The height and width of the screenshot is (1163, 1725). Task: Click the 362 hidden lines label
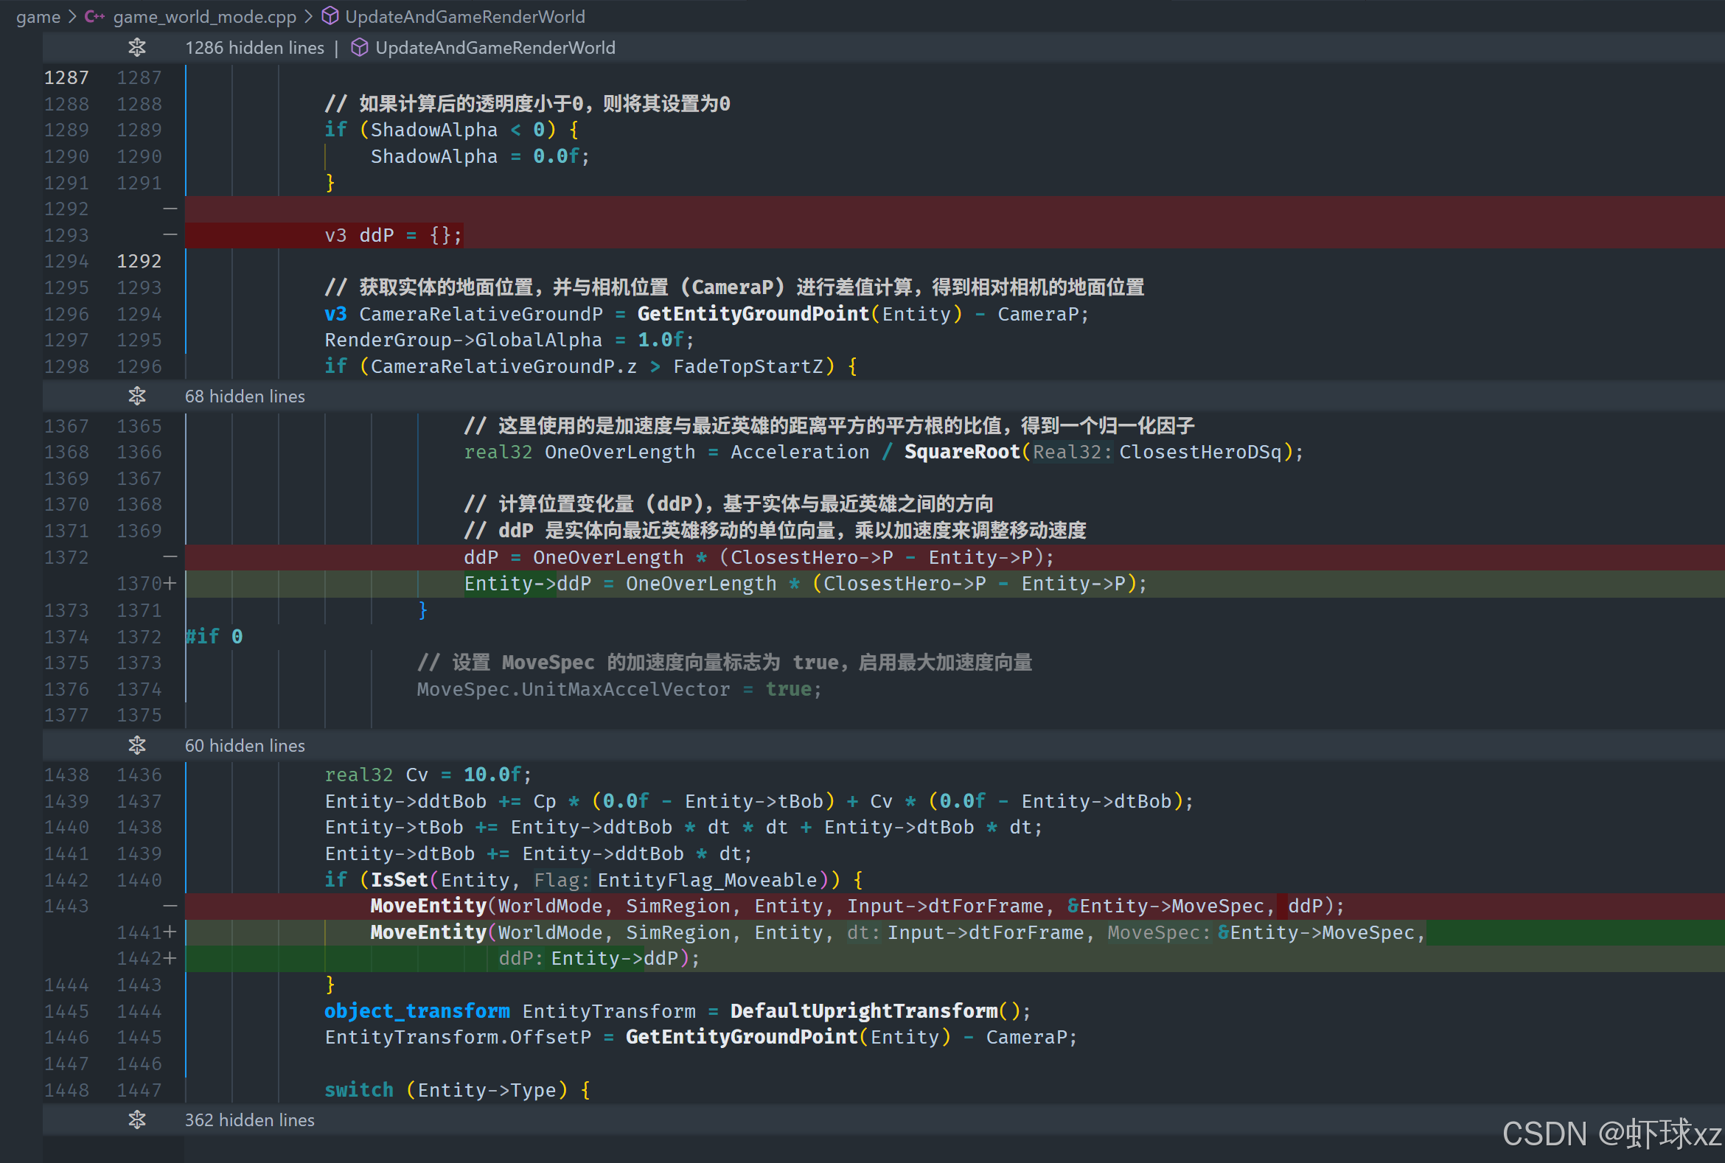(249, 1120)
